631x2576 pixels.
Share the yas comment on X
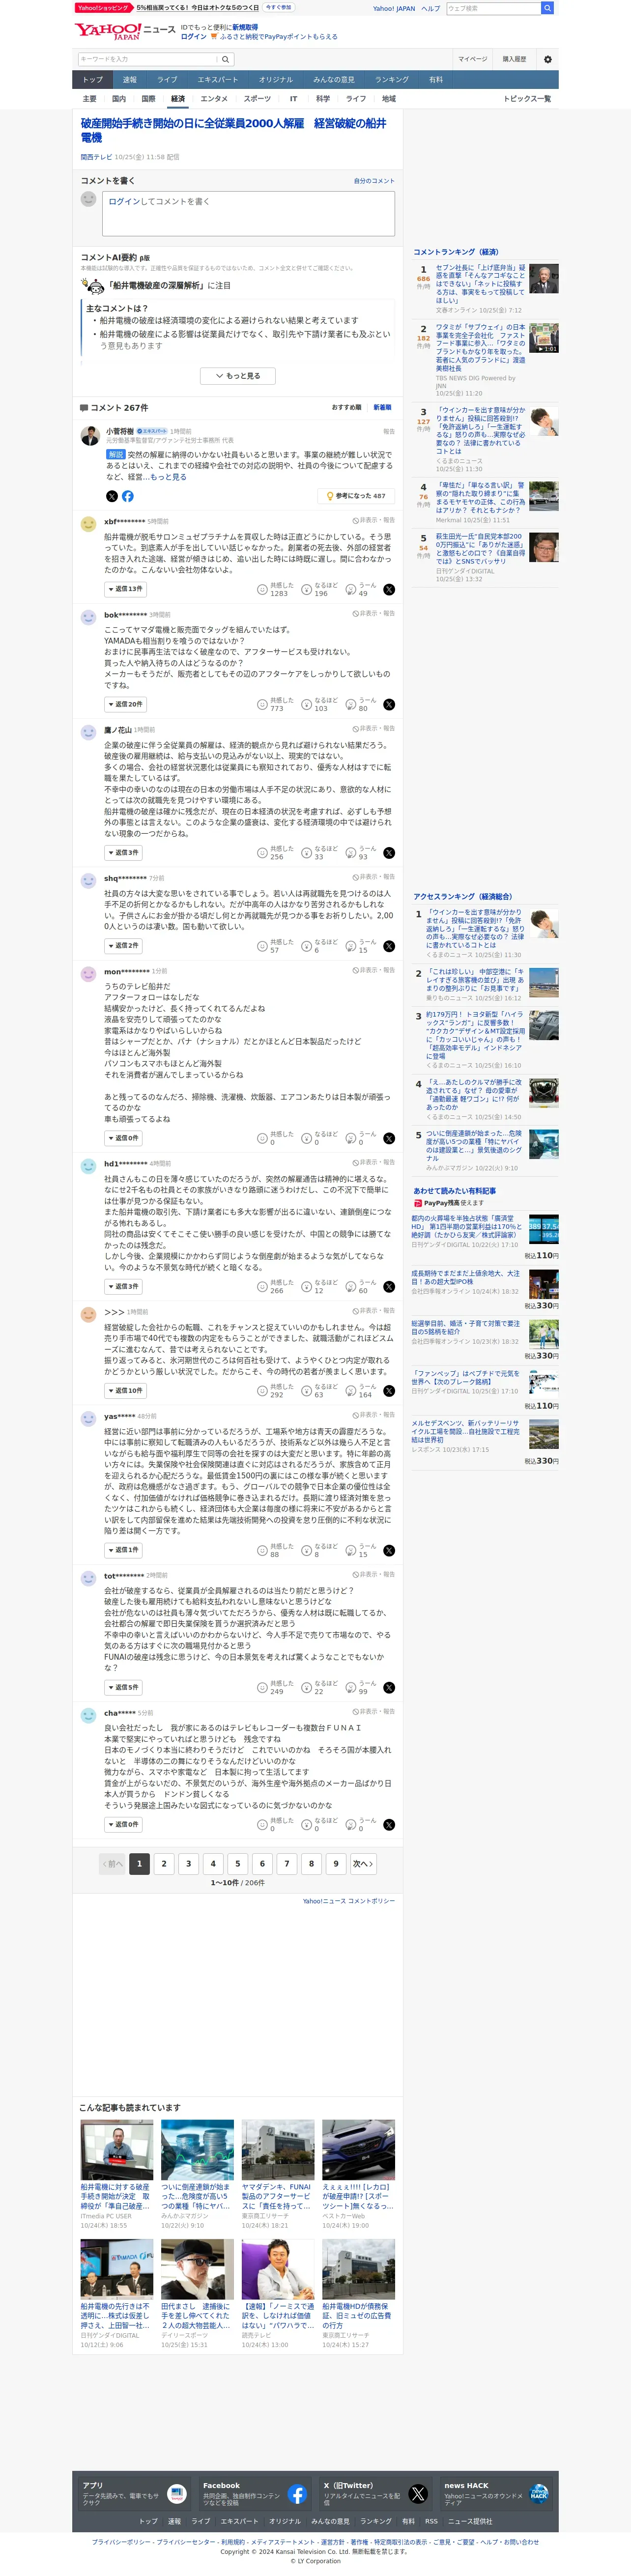[x=389, y=1551]
